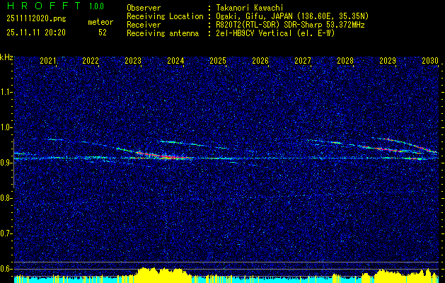Click the 0.6 kHz axis label
445x283 pixels.
point(6,269)
